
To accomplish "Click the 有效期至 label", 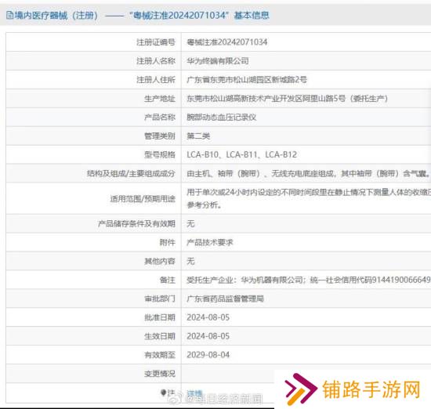I will coord(160,355).
